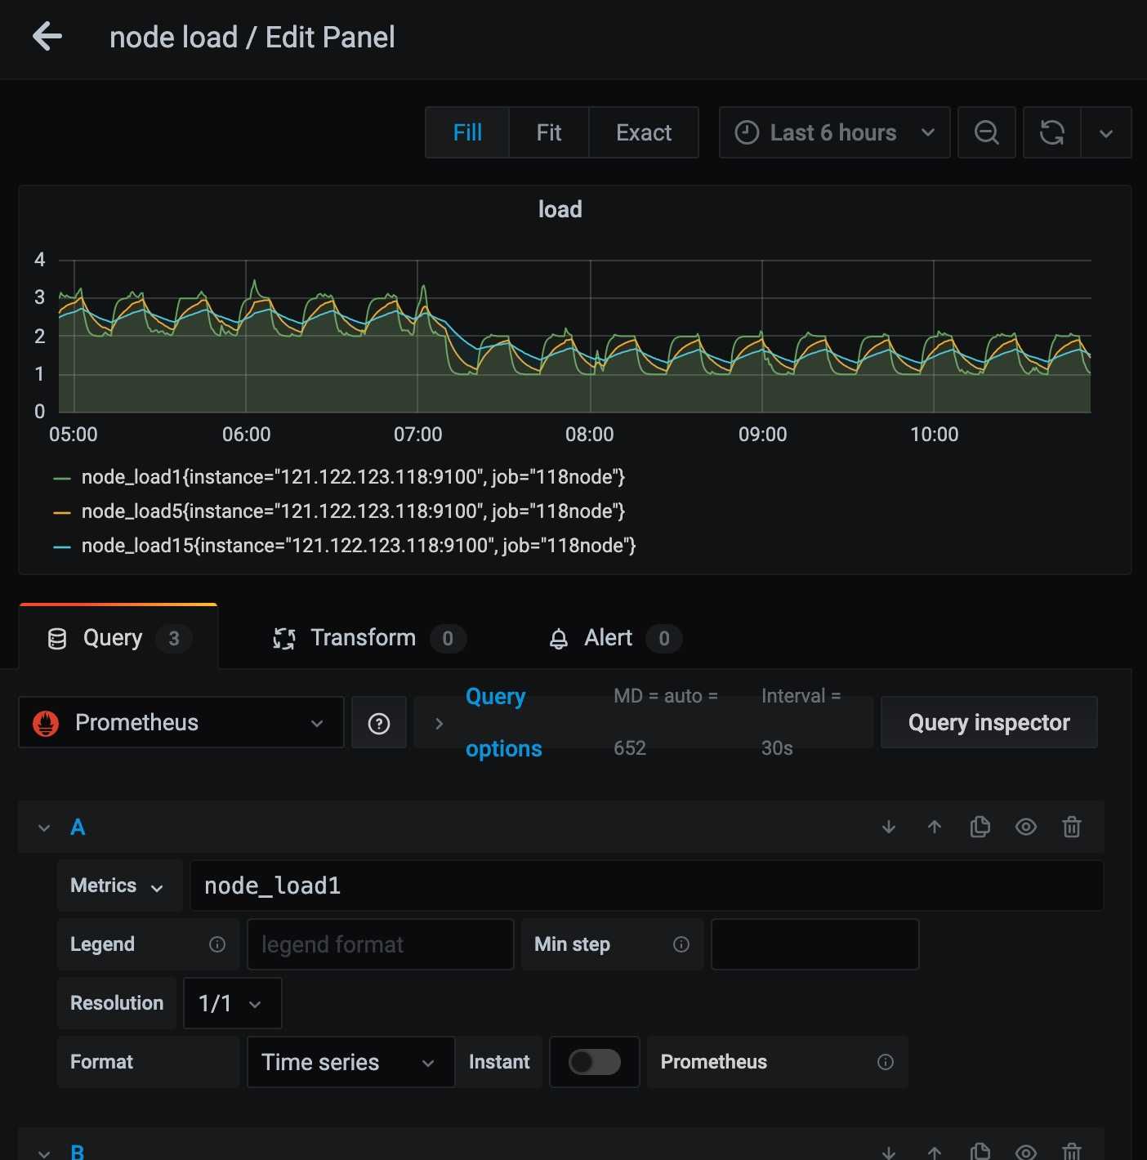
Task: Expand Query options section
Action: (x=439, y=723)
